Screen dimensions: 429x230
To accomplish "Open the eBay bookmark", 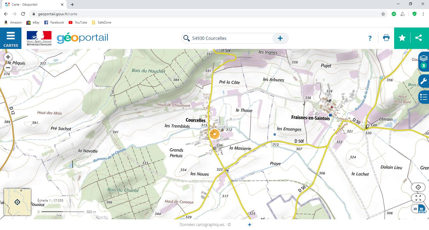I will pyautogui.click(x=33, y=22).
